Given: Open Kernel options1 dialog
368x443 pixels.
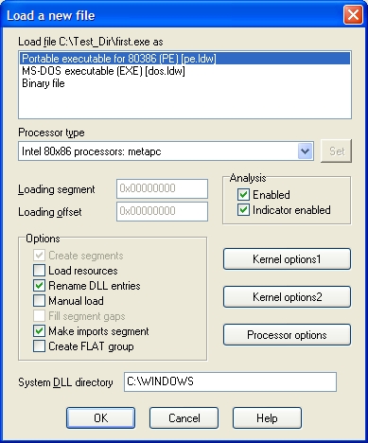Looking at the screenshot, I should (x=287, y=259).
